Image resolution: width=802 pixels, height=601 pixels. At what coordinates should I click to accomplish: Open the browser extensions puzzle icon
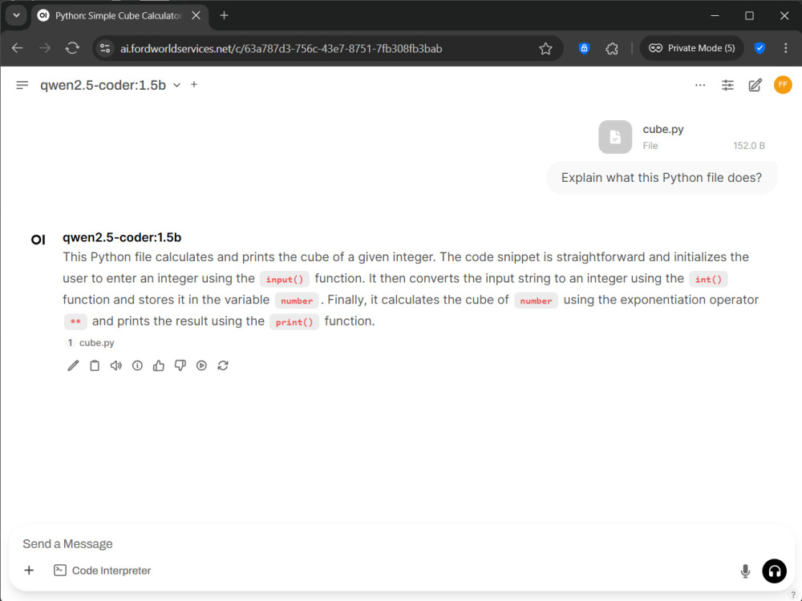point(612,49)
